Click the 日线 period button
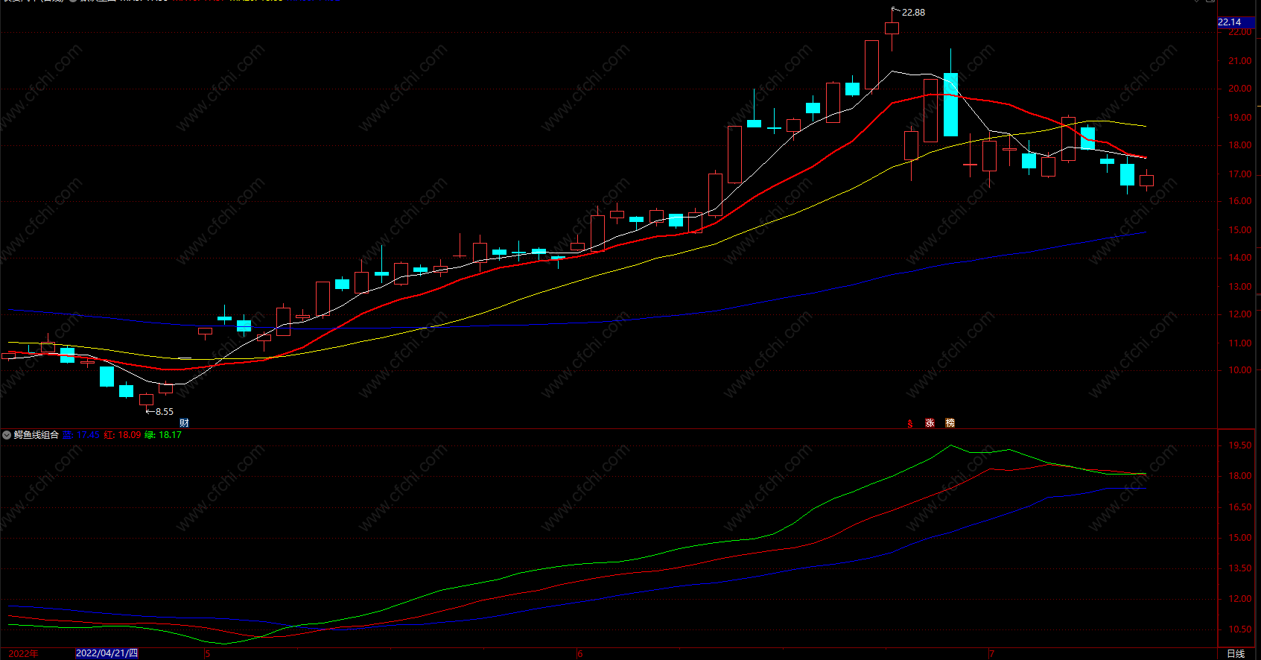The width and height of the screenshot is (1261, 660). (1236, 653)
